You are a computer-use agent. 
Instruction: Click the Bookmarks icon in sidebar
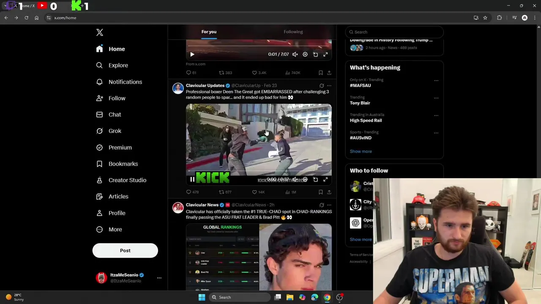pyautogui.click(x=99, y=164)
